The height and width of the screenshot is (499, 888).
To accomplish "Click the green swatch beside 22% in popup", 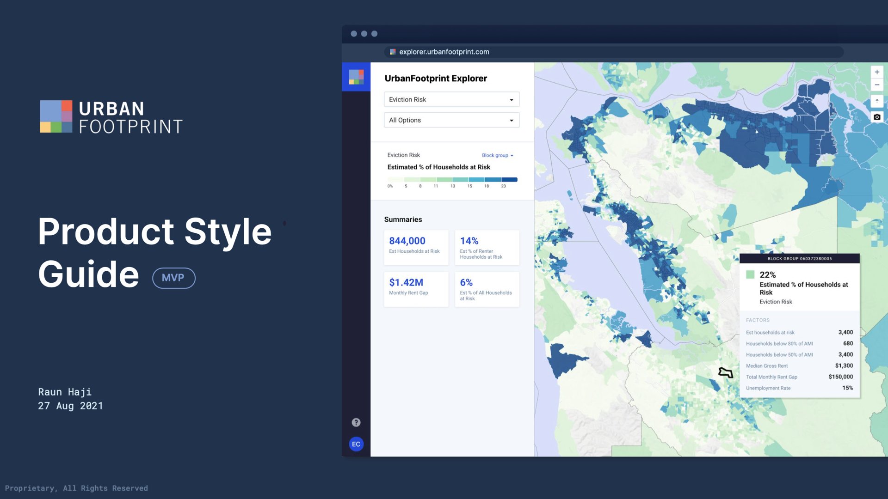I will click(750, 274).
